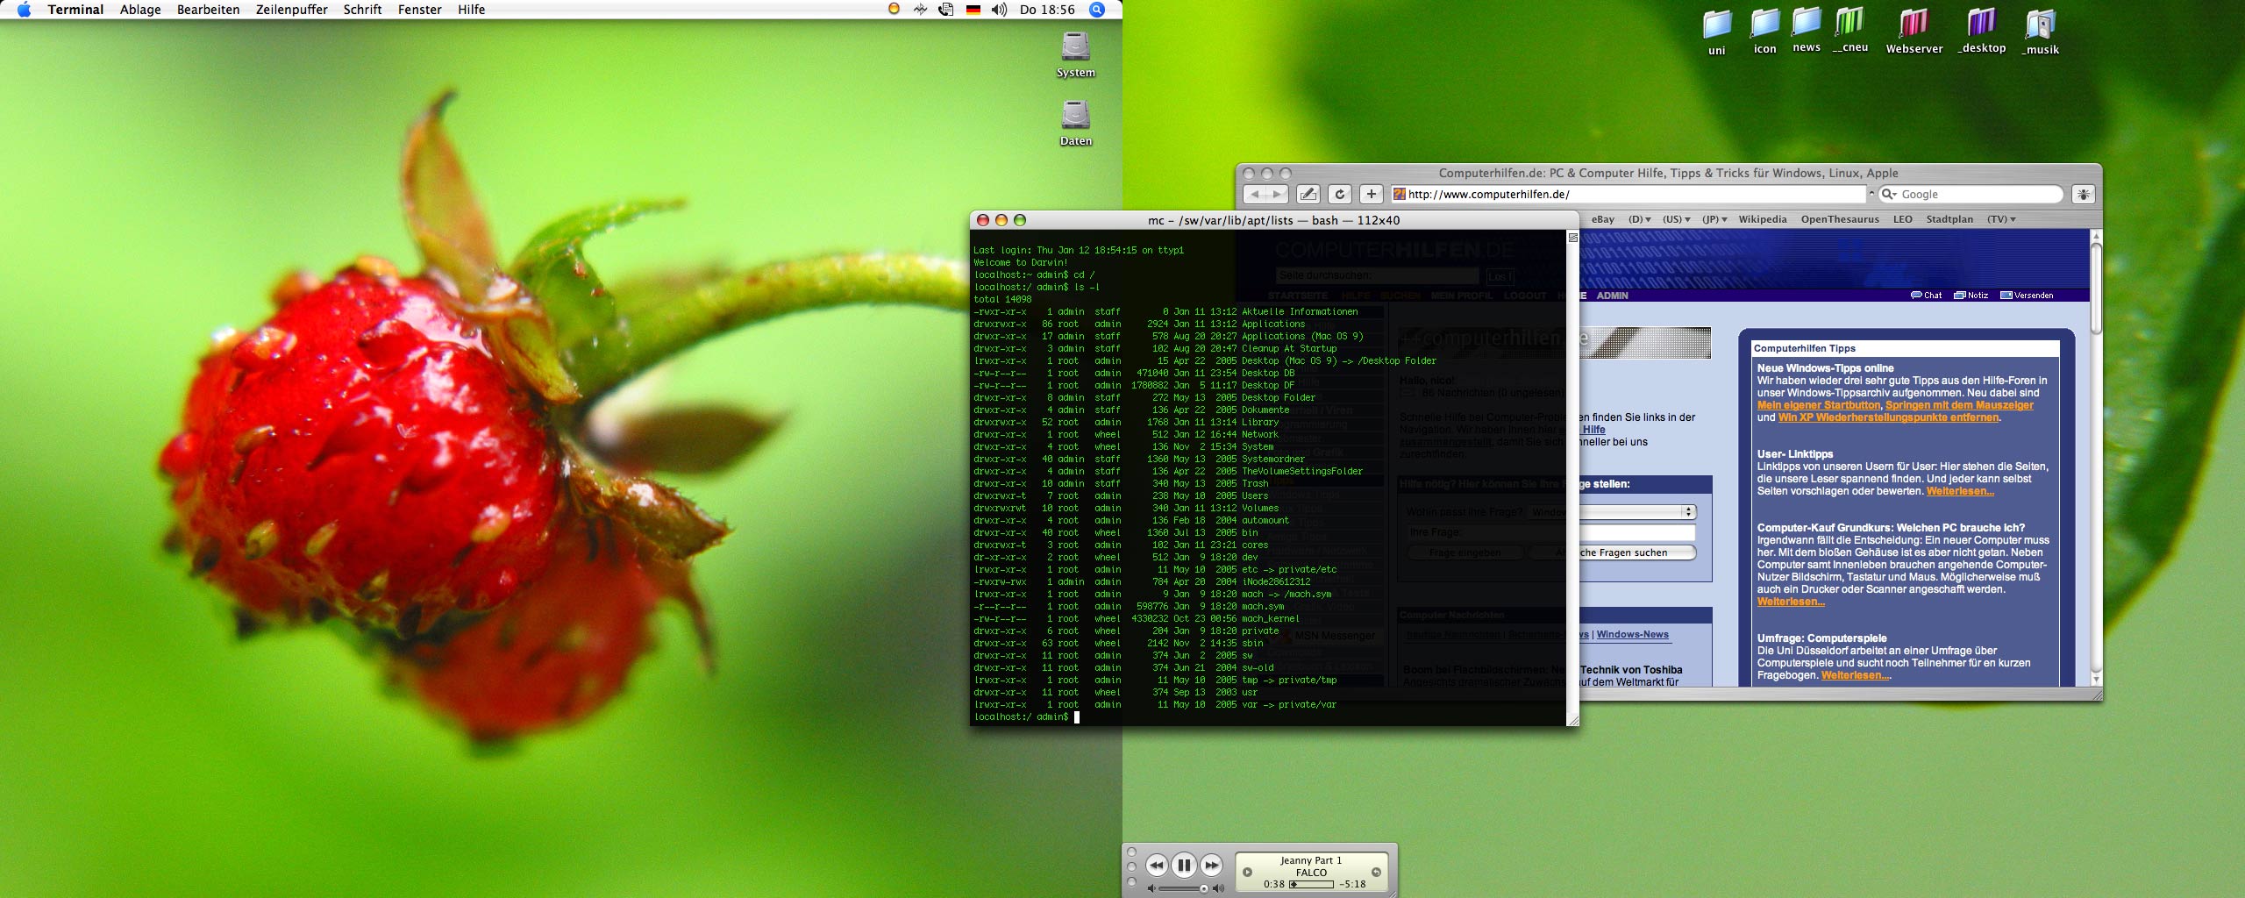Open 'Mein eigener Startbutton' link
Image resolution: width=2245 pixels, height=898 pixels.
1819,405
